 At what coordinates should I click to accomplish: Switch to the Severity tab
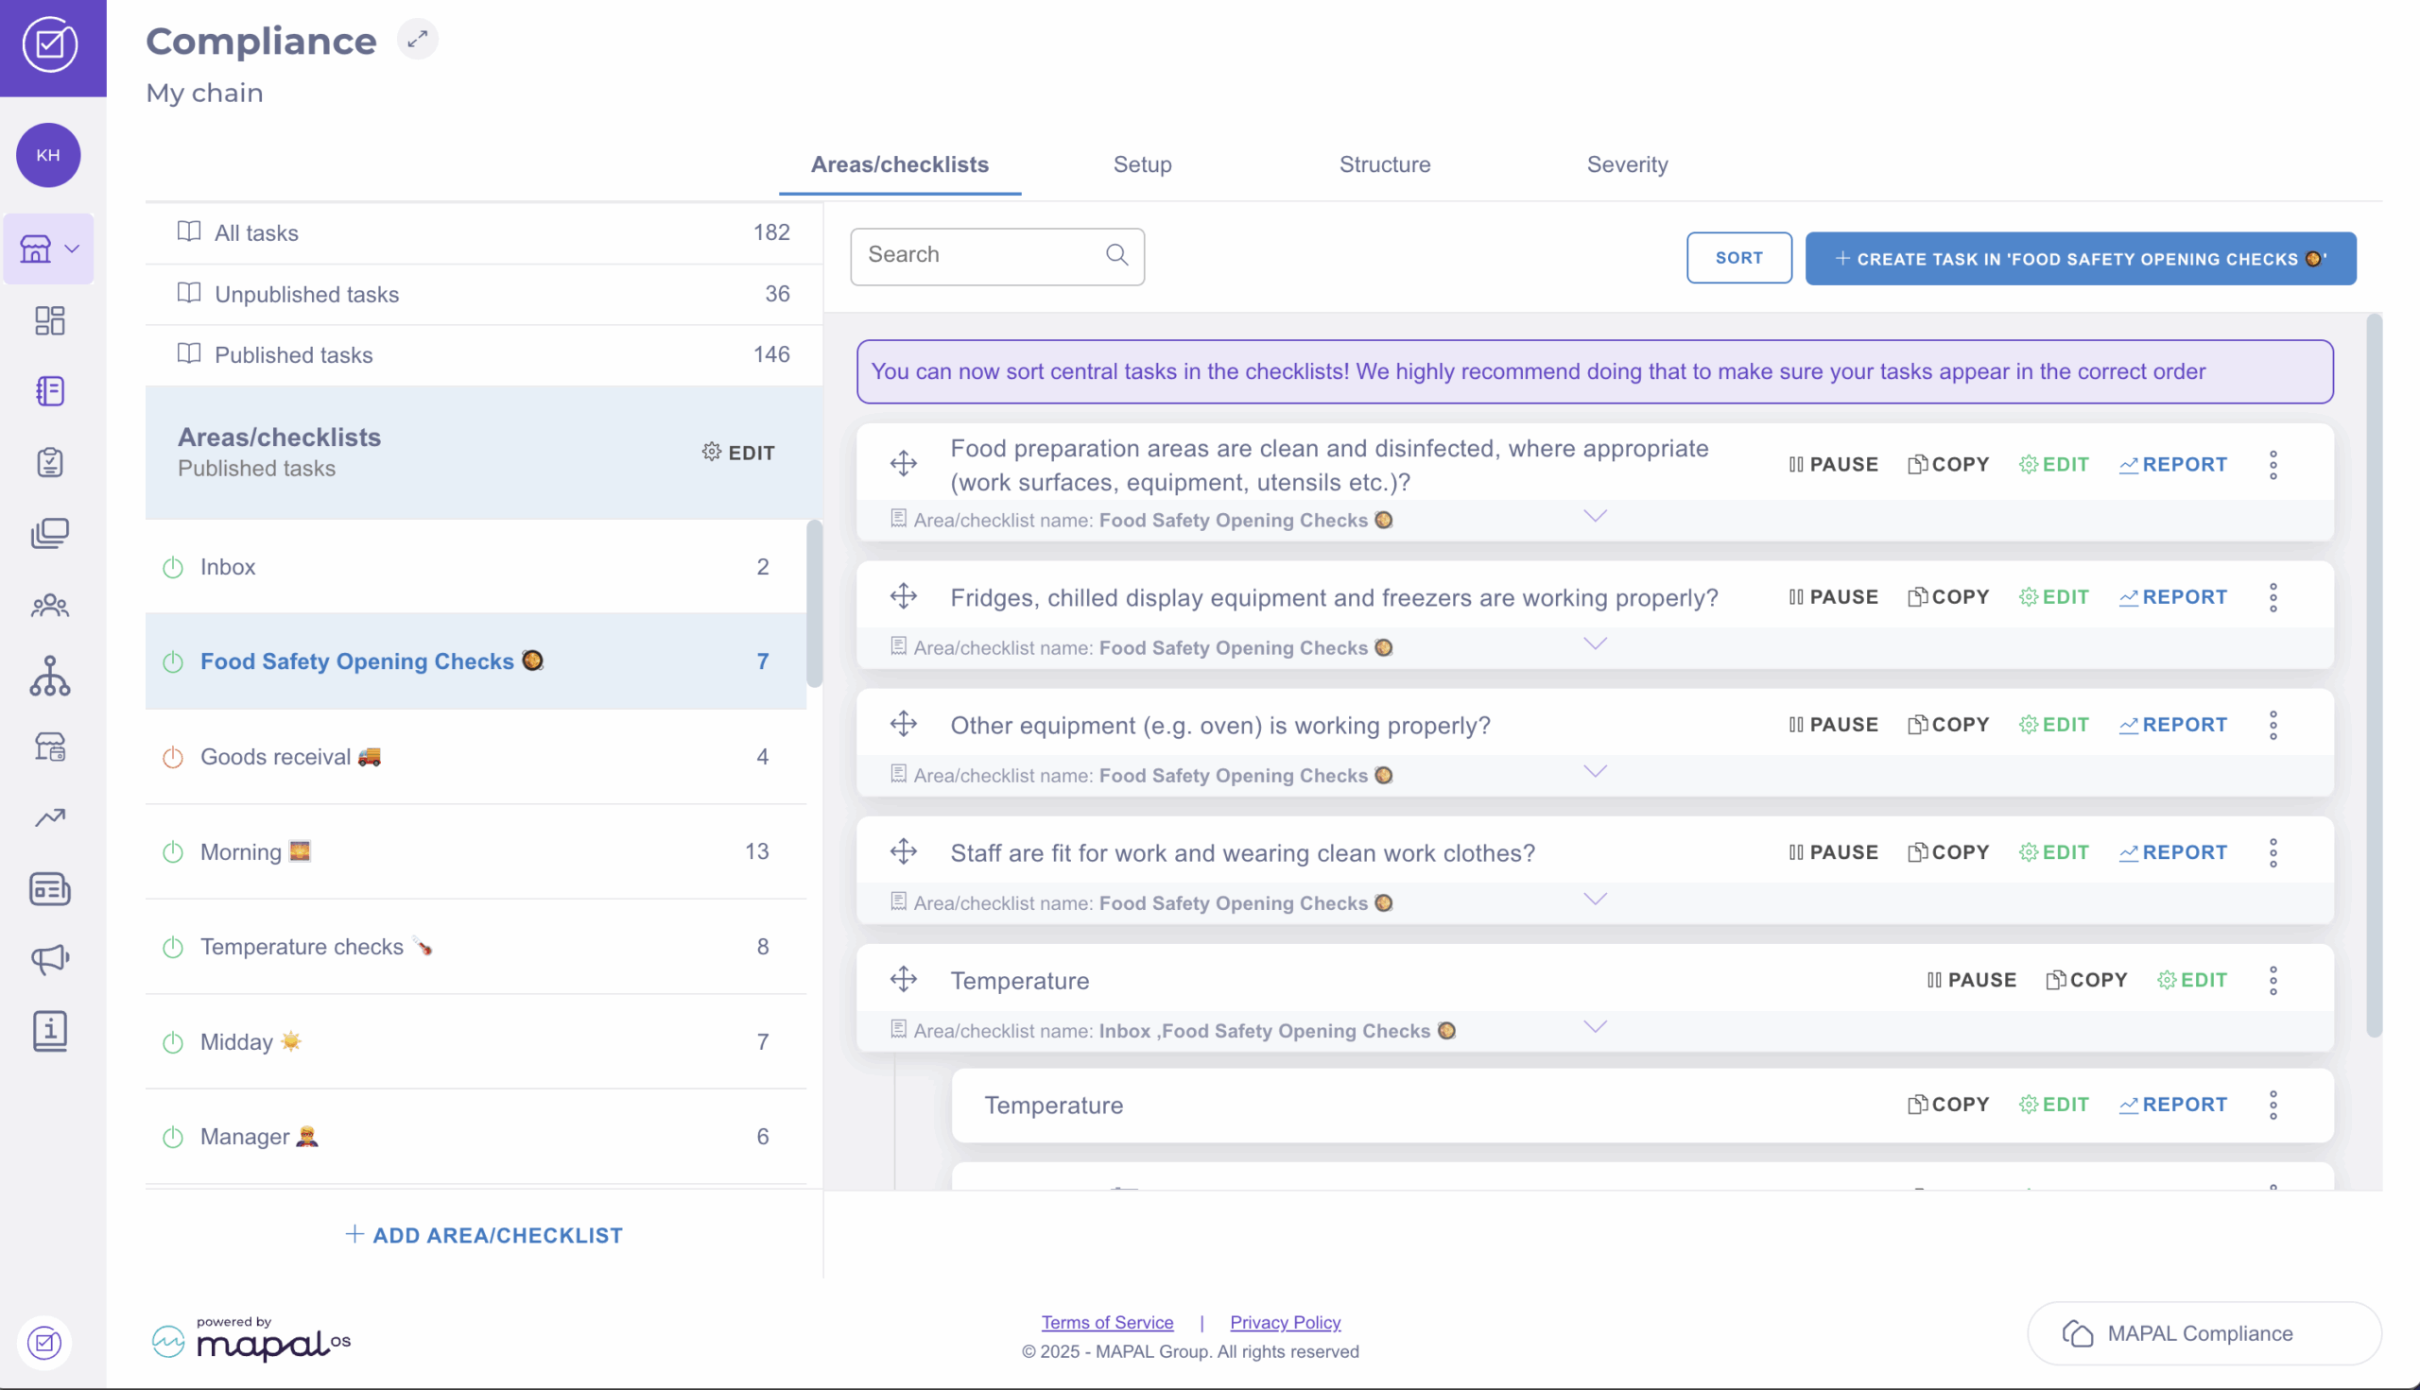[1627, 164]
